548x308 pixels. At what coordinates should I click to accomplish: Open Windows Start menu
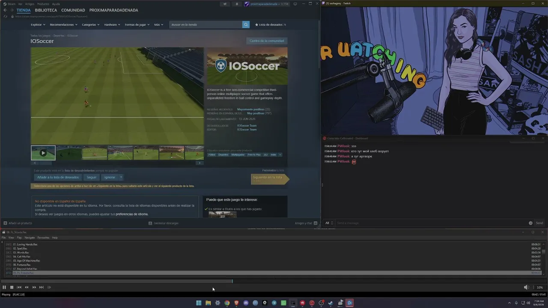(x=199, y=303)
